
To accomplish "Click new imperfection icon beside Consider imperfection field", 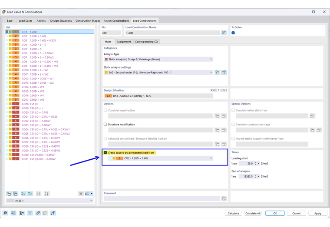I will point(218,116).
